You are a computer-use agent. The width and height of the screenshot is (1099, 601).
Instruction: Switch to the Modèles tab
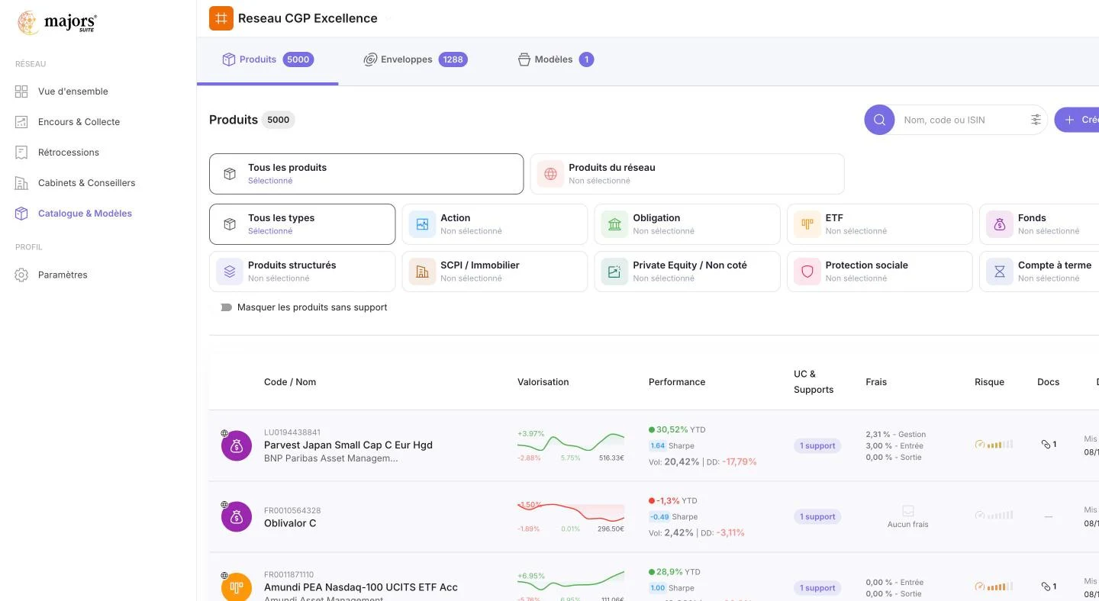pyautogui.click(x=555, y=59)
